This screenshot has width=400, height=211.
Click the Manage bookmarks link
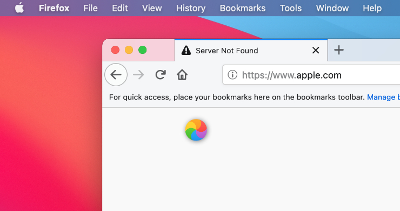(x=383, y=97)
